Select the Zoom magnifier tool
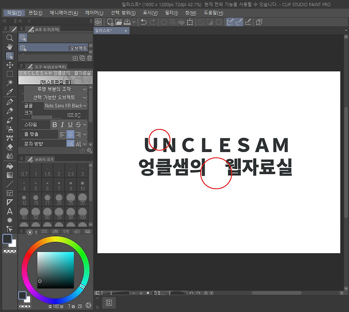 click(x=10, y=38)
